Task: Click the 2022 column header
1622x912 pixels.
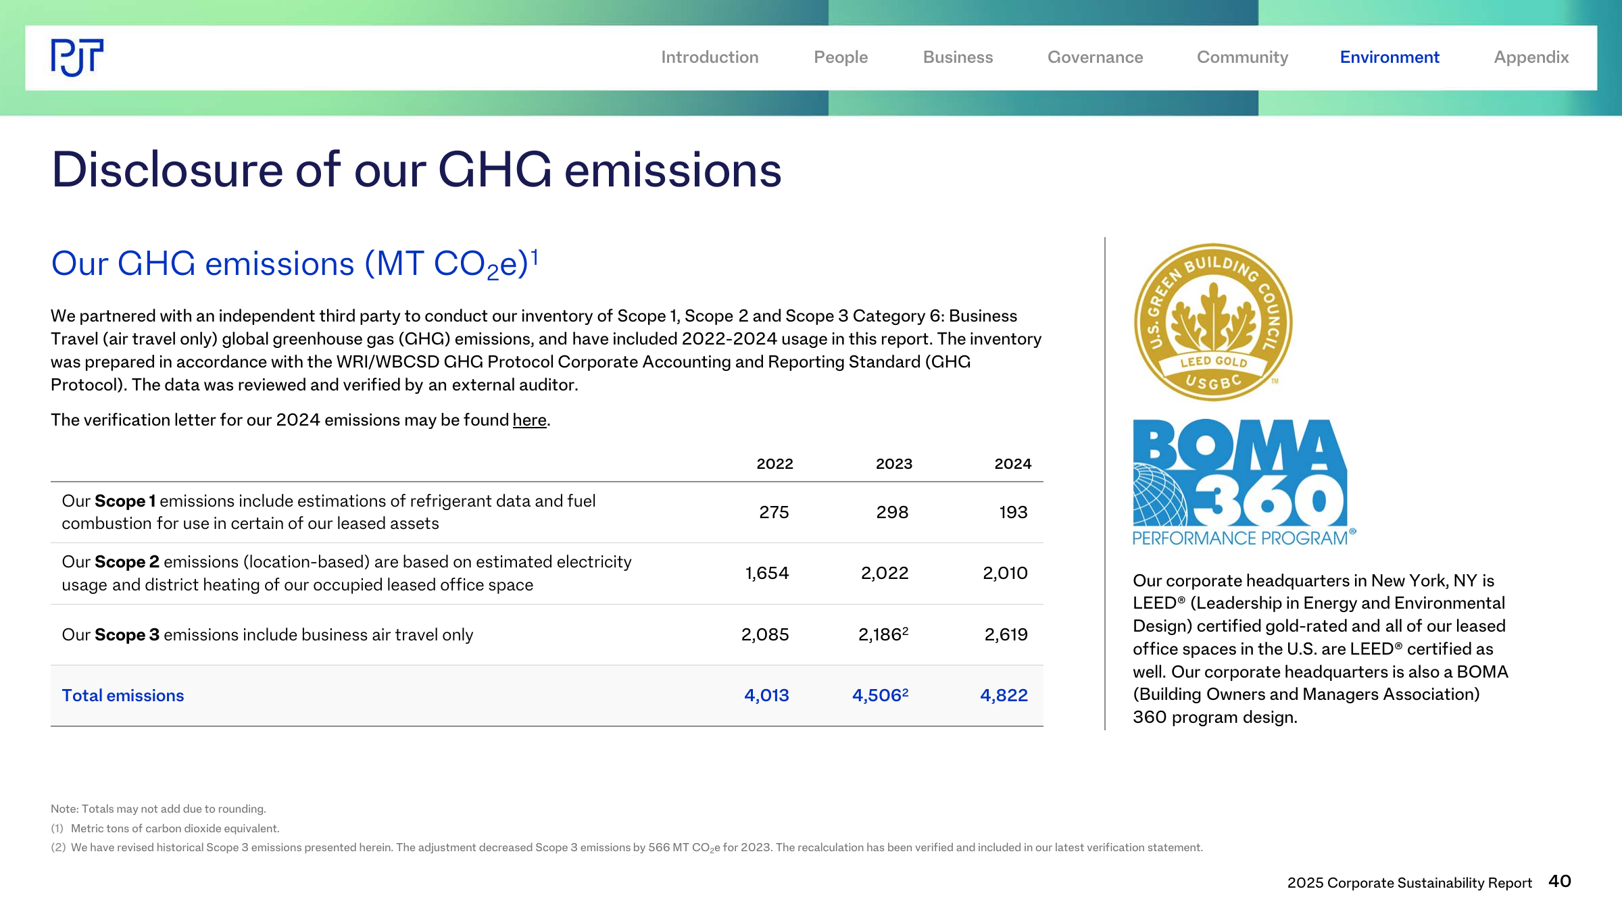Action: coord(775,464)
